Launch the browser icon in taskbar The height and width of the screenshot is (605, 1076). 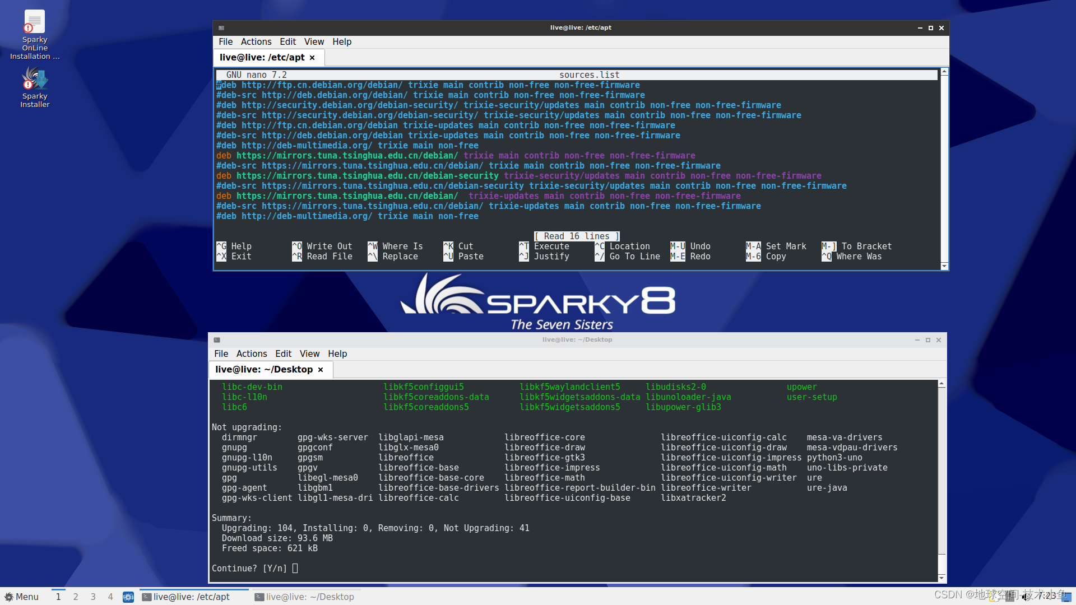(x=128, y=597)
